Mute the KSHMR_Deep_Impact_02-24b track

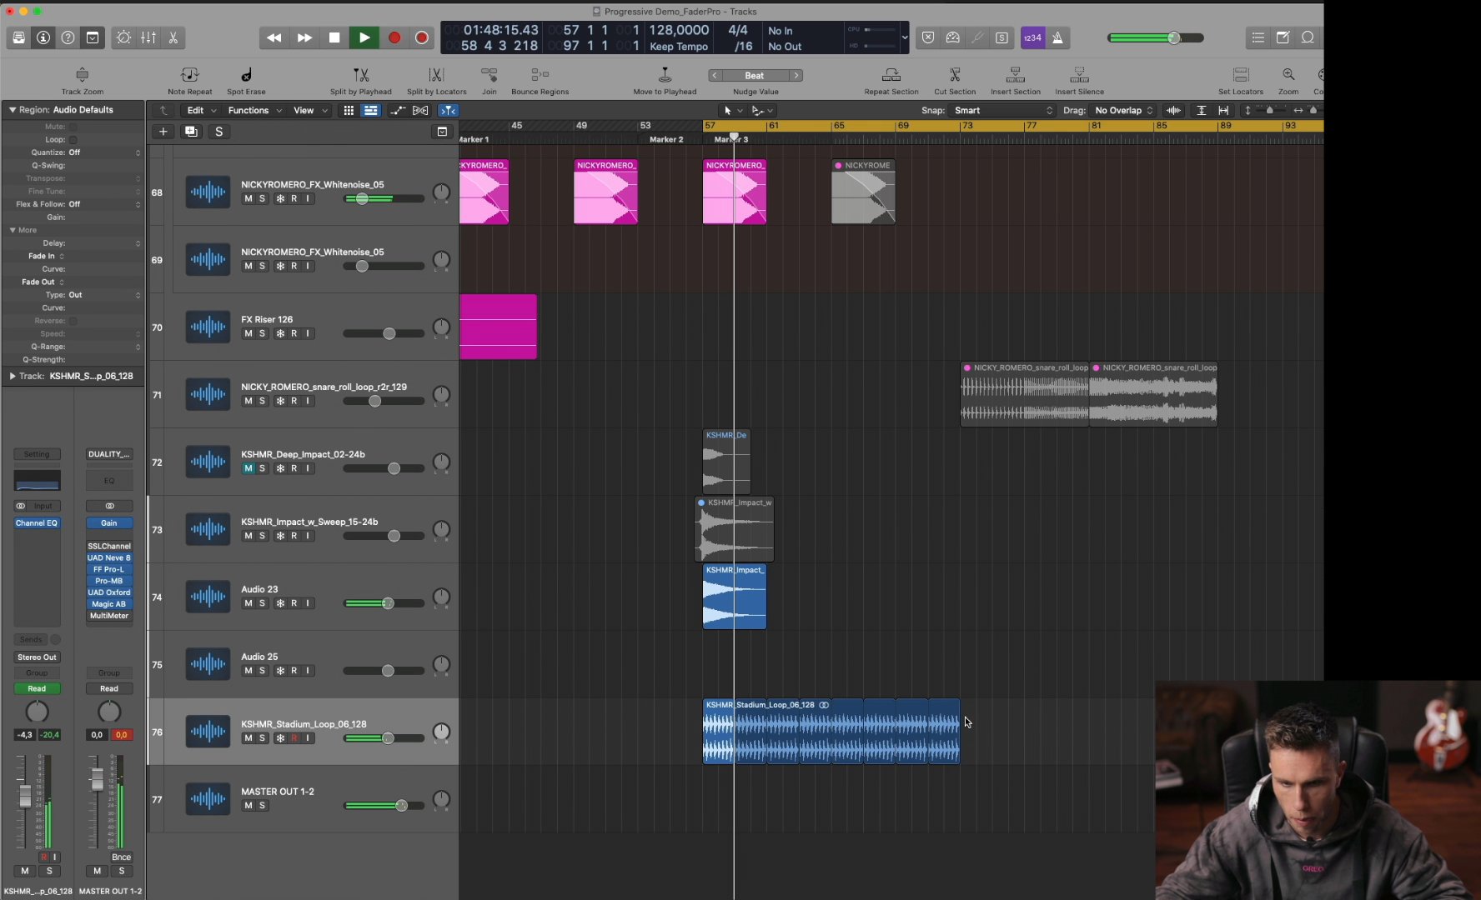click(247, 468)
